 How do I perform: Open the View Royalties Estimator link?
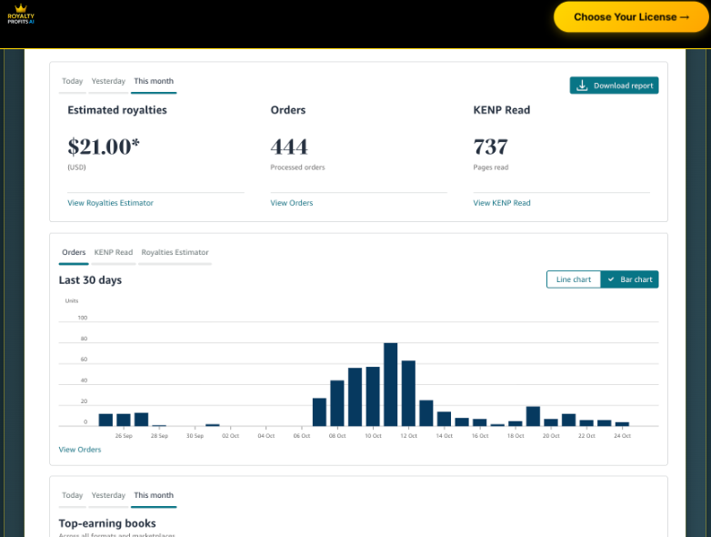tap(110, 203)
